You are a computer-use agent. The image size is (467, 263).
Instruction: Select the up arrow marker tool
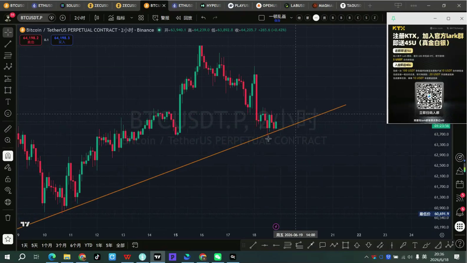tap(357, 245)
